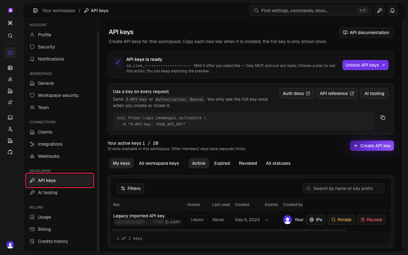Open the Filters control

point(131,188)
